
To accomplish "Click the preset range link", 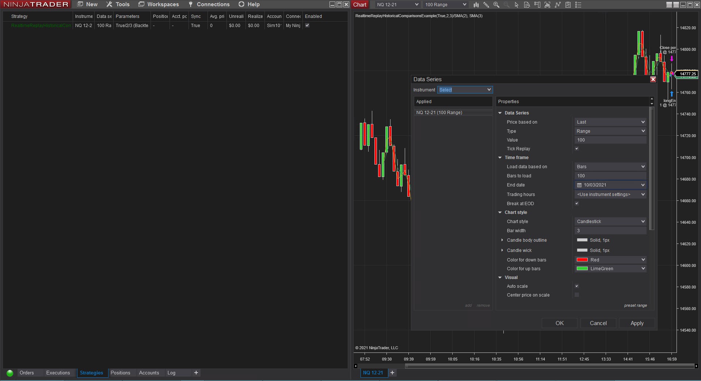I will (636, 306).
